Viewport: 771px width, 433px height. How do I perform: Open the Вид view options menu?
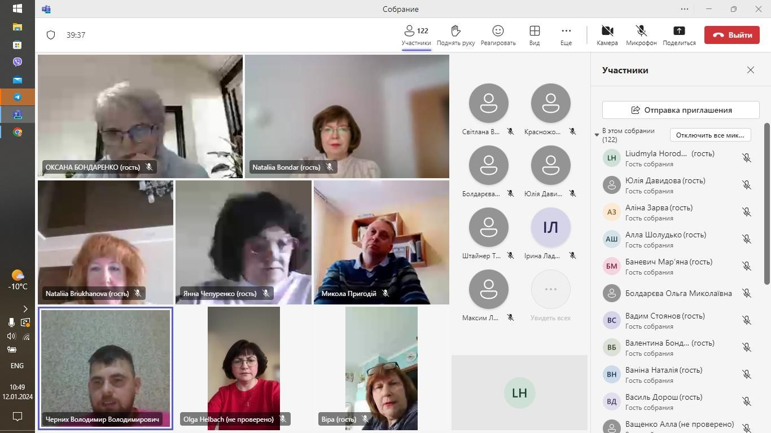click(535, 35)
